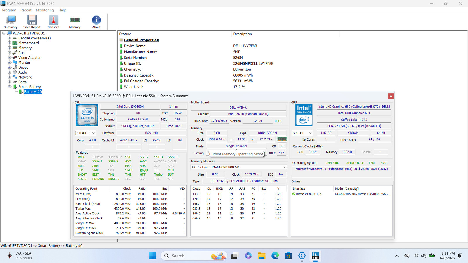
Task: Open the Sensors thermometer icon
Action: (53, 22)
